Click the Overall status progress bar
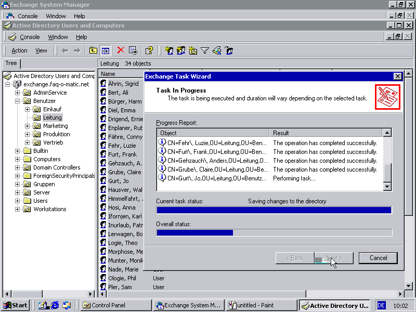 pos(274,232)
